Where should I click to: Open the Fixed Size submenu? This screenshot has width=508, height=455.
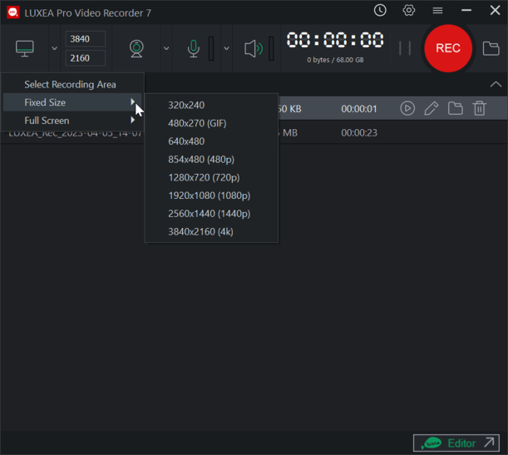pos(72,102)
